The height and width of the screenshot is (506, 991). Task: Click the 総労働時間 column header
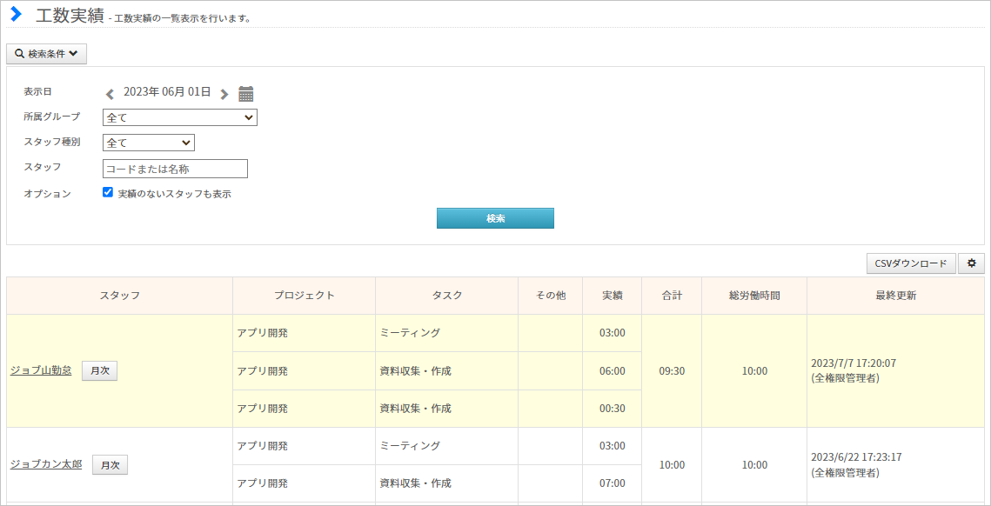click(754, 296)
